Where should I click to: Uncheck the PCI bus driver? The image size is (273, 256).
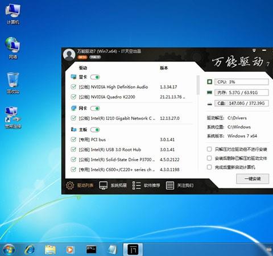pos(73,139)
